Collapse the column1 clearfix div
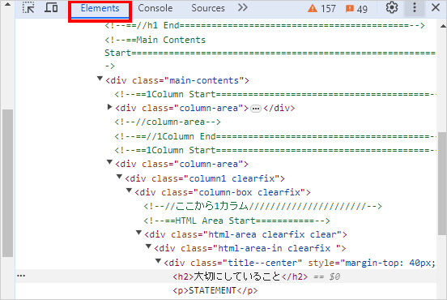The image size is (447, 300). [x=119, y=177]
